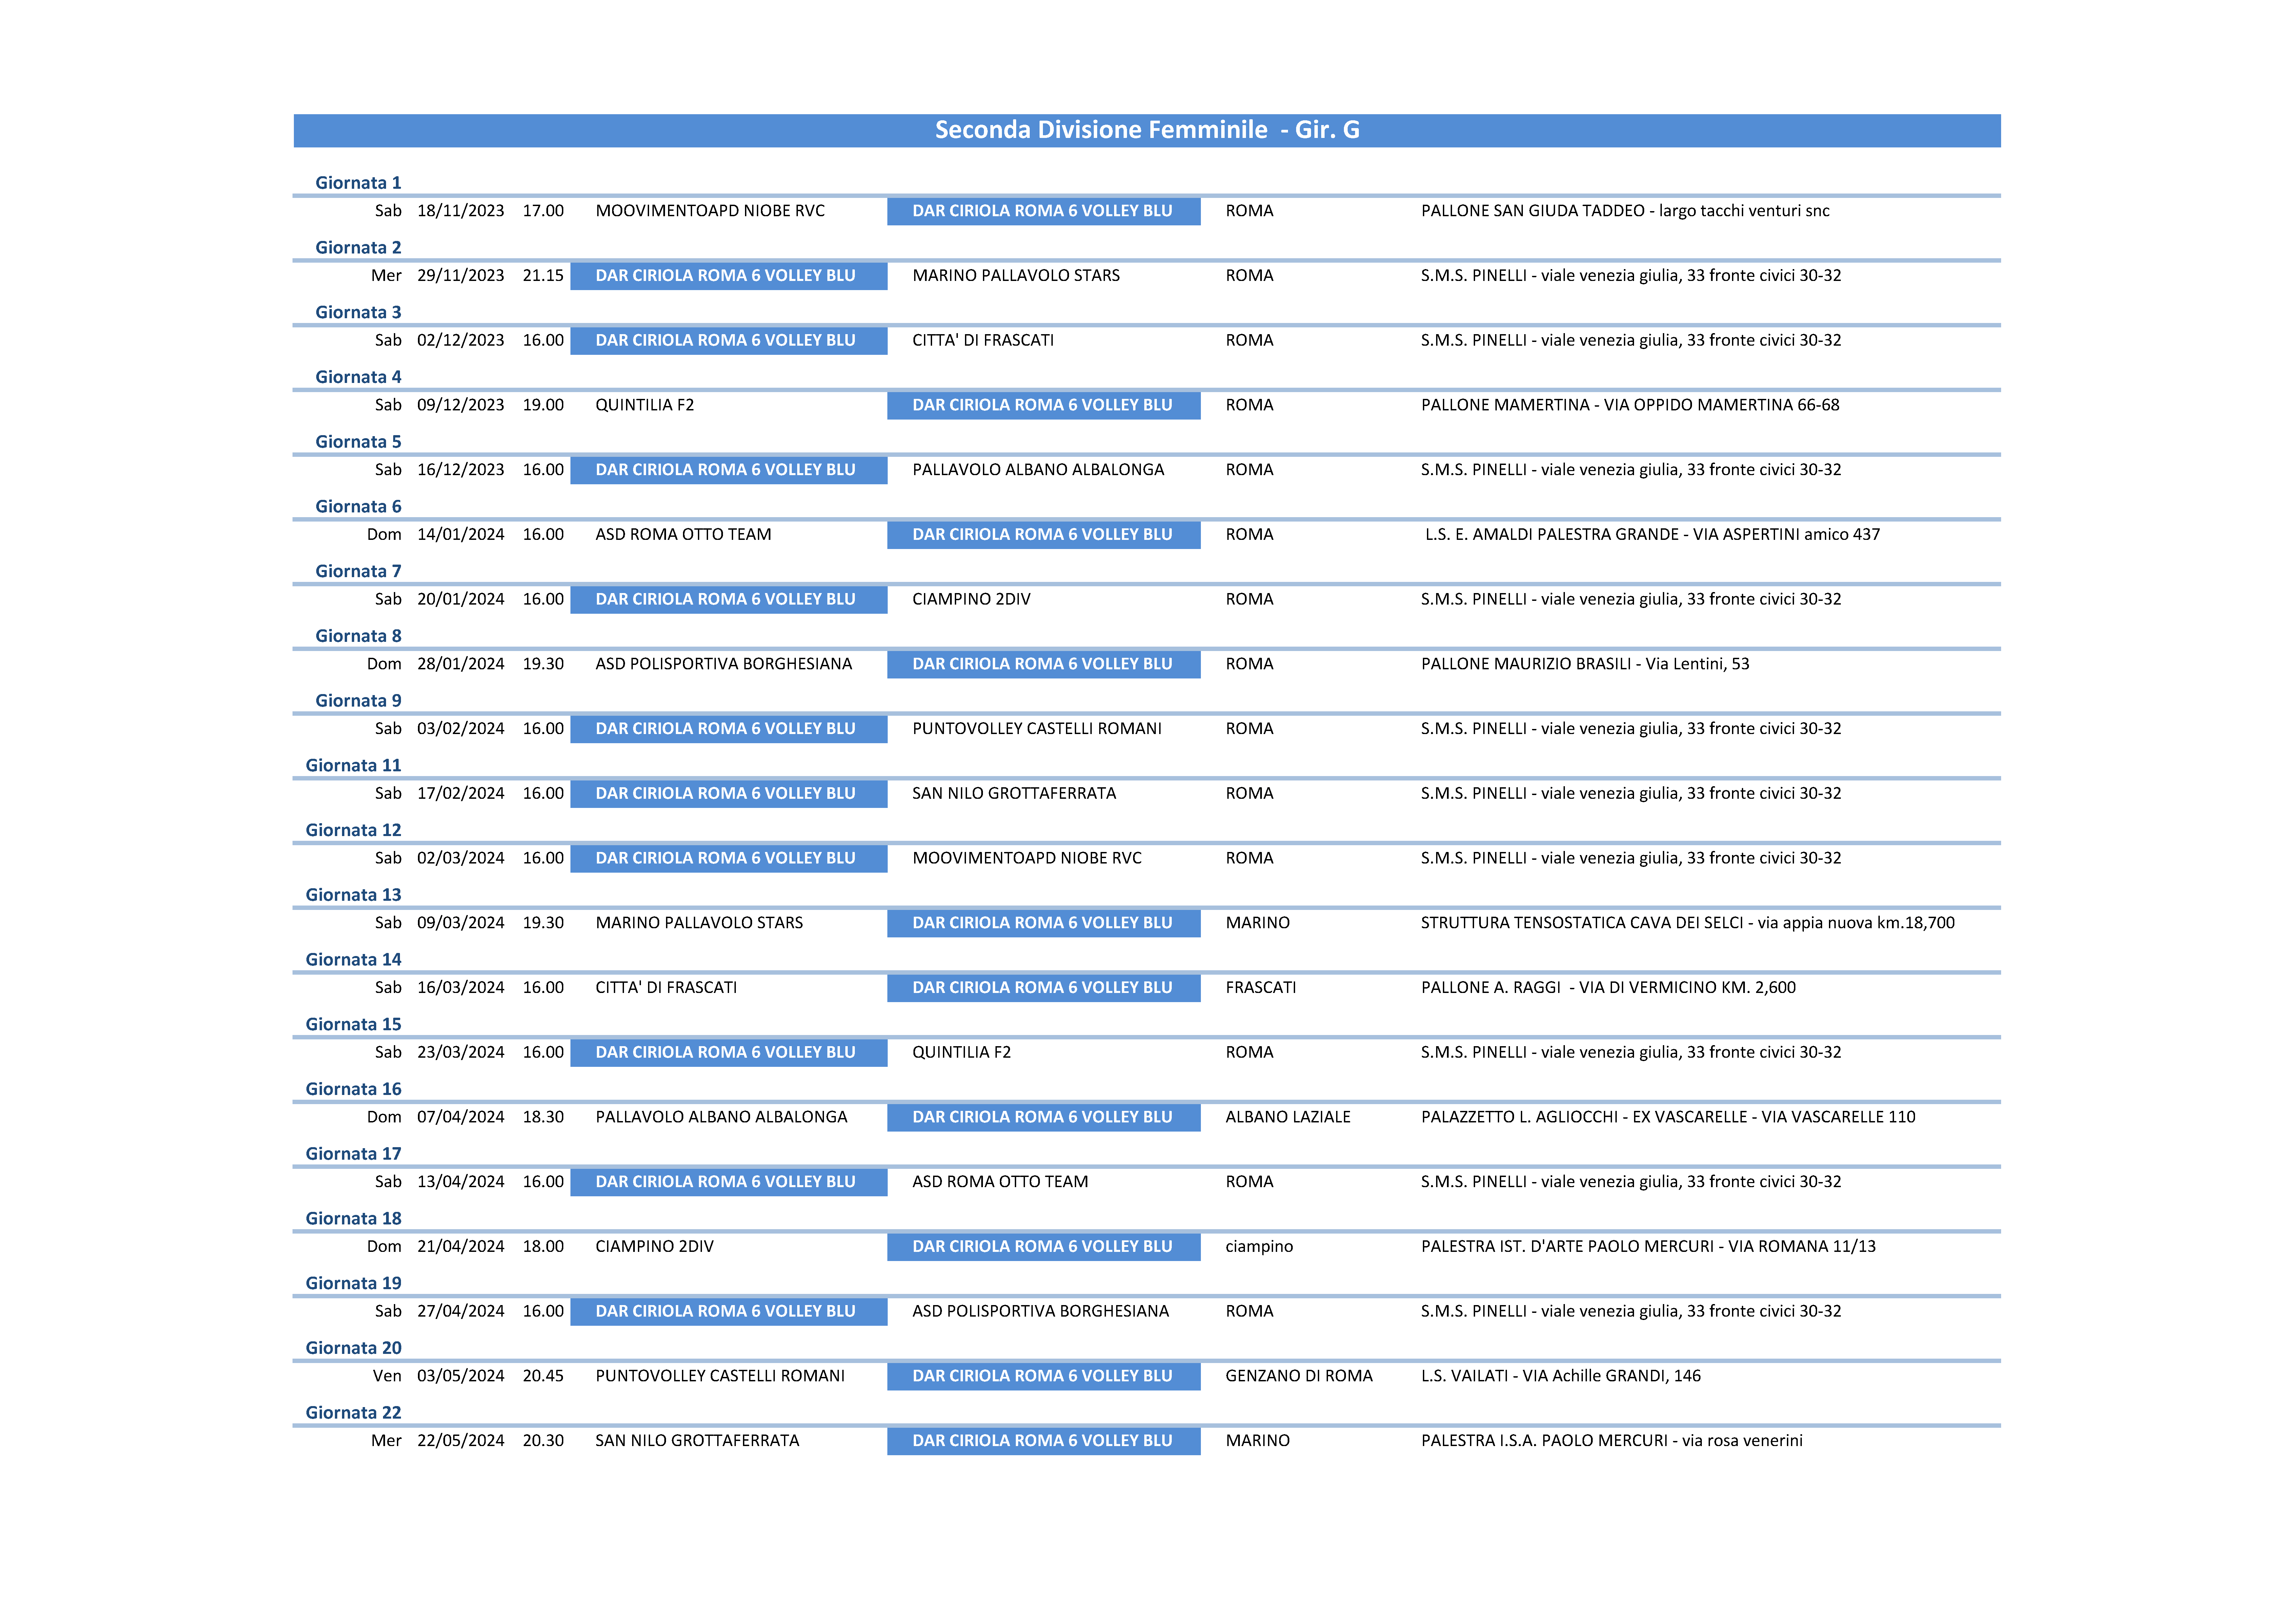Select PALLONE SAN GIUDA TADDEO venue text
The width and height of the screenshot is (2296, 1605).
coord(1625,211)
